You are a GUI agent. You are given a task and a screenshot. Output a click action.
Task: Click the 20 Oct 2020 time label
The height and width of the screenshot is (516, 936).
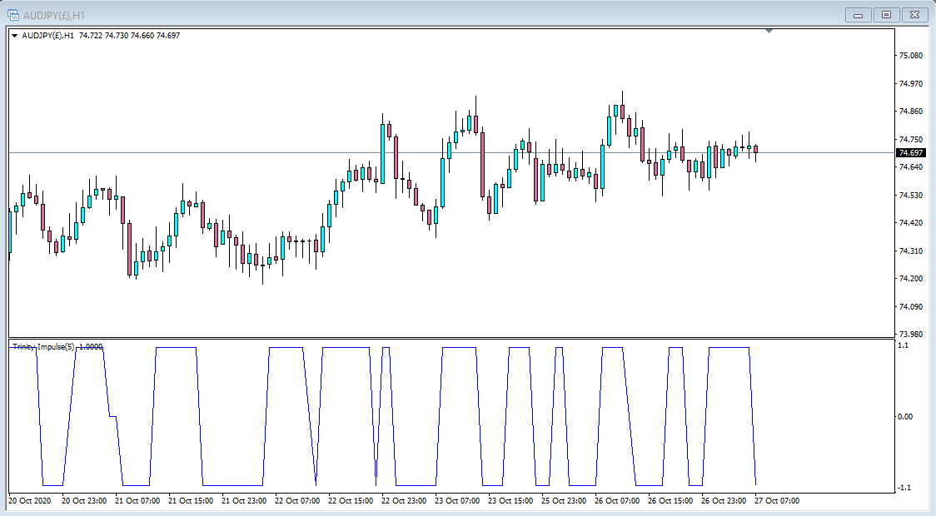click(30, 501)
